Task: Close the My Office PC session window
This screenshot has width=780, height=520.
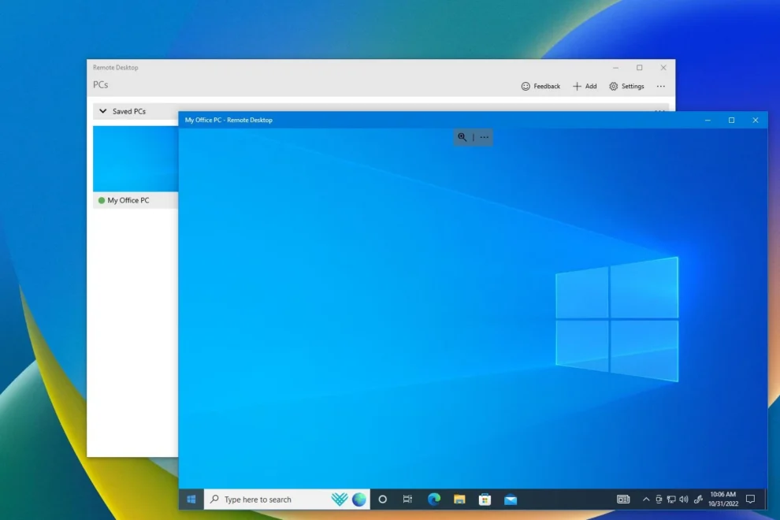Action: [755, 120]
